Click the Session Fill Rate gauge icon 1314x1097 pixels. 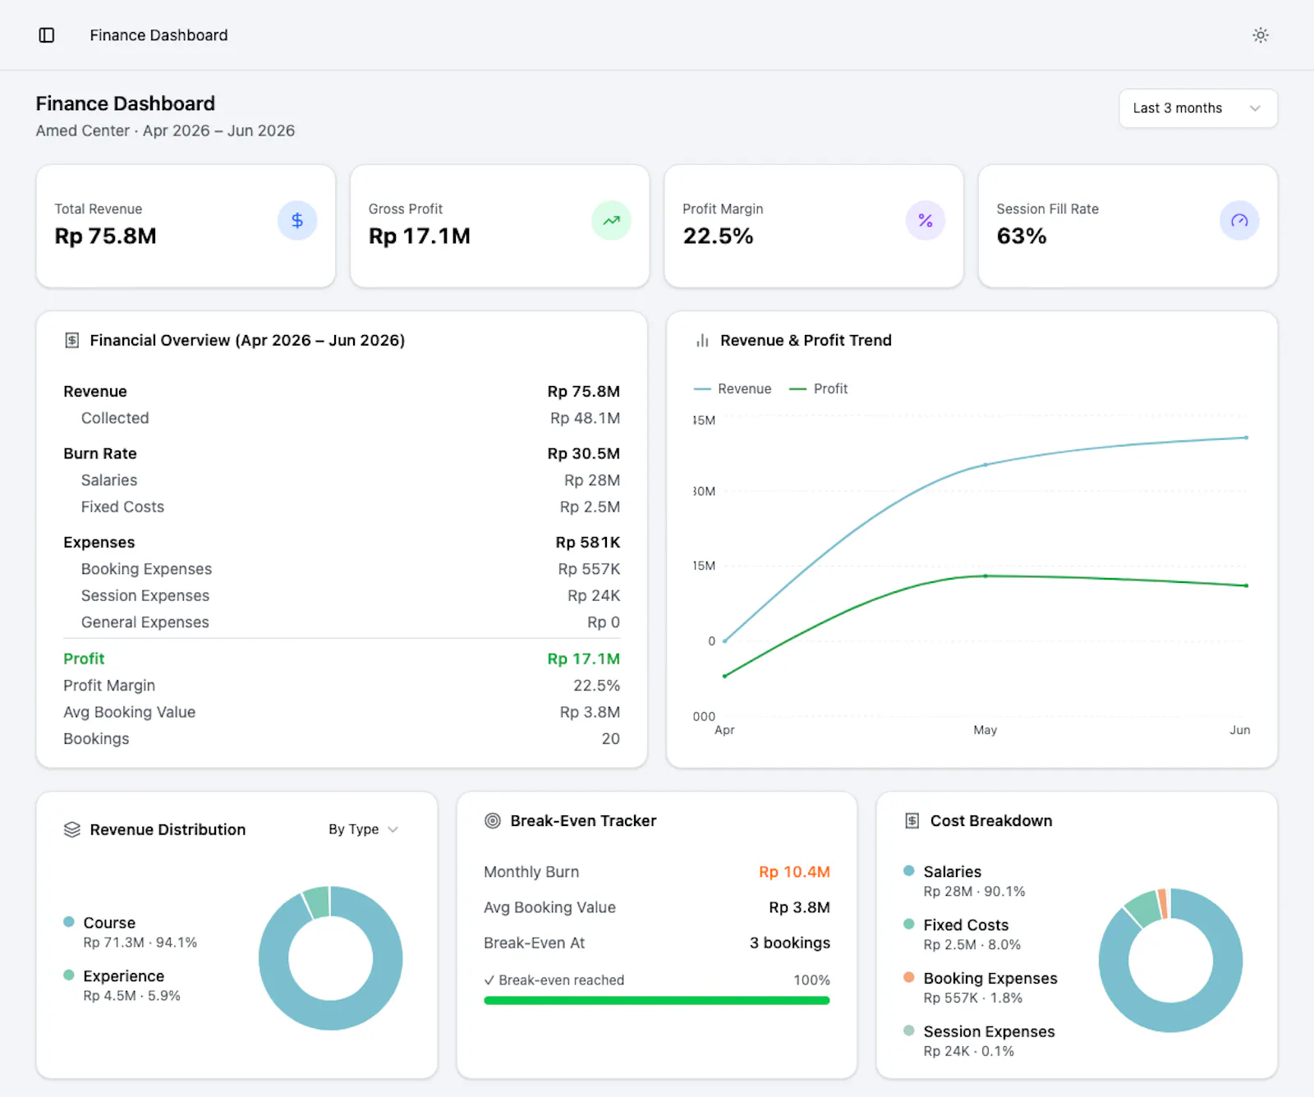coord(1239,221)
